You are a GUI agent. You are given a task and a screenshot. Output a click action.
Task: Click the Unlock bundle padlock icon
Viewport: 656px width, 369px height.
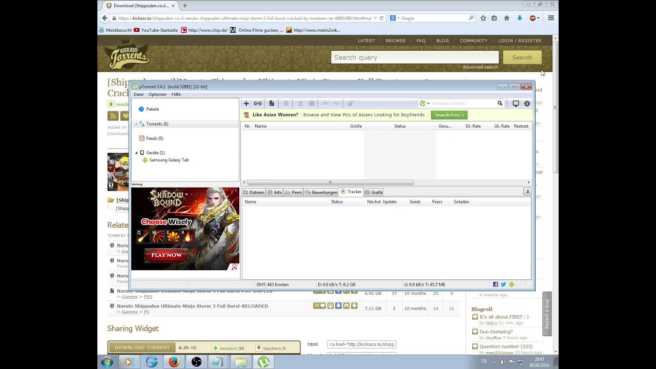351,104
